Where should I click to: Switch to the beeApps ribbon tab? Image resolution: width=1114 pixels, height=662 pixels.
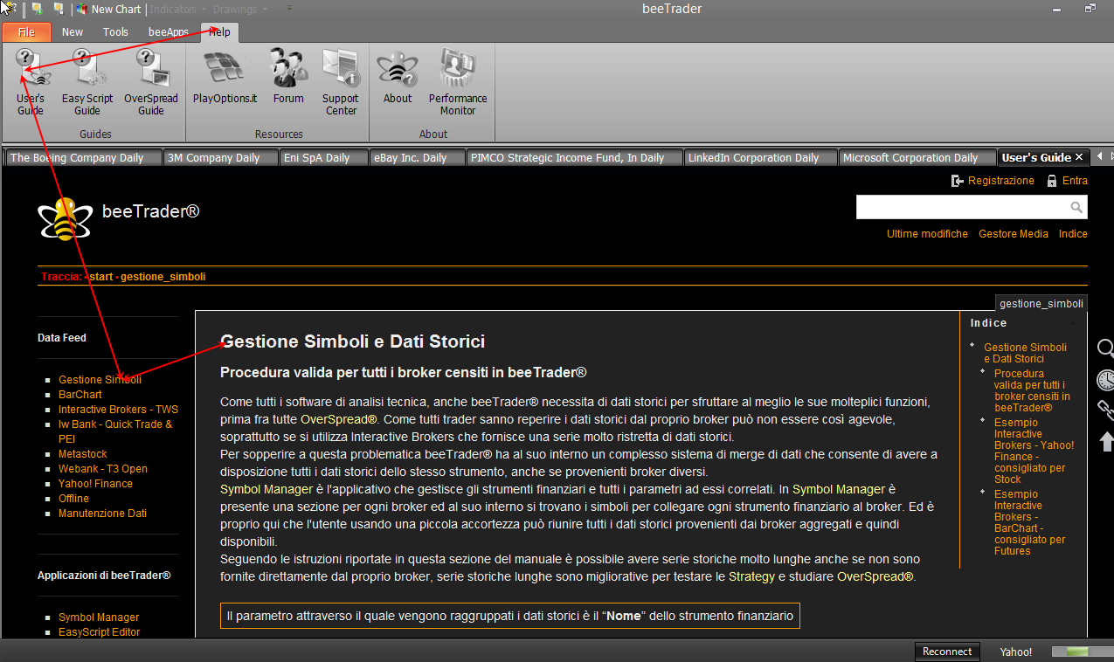[169, 32]
